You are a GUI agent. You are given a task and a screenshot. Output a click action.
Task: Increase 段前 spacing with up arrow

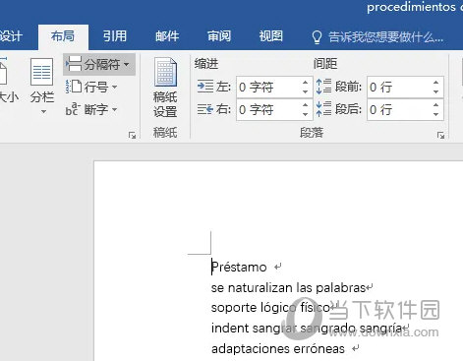pyautogui.click(x=436, y=83)
